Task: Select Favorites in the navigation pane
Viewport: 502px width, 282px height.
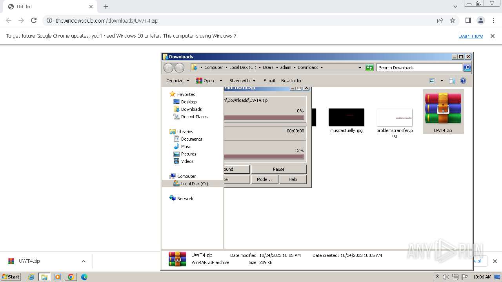Action: pos(186,94)
